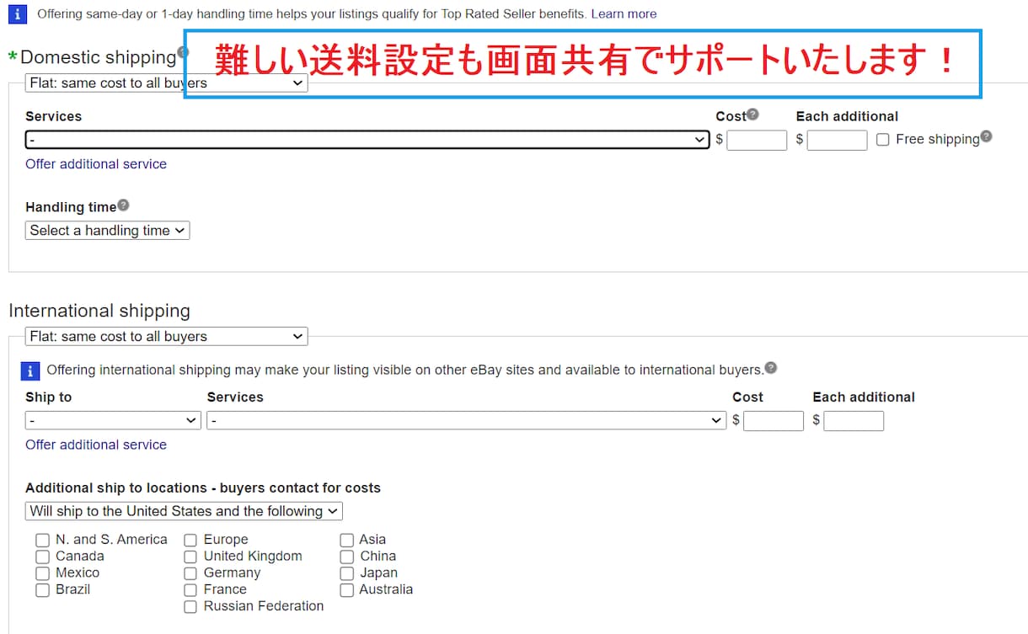Screen dimensions: 1028x634
Task: Click the domestic Cost input field
Action: [x=757, y=140]
